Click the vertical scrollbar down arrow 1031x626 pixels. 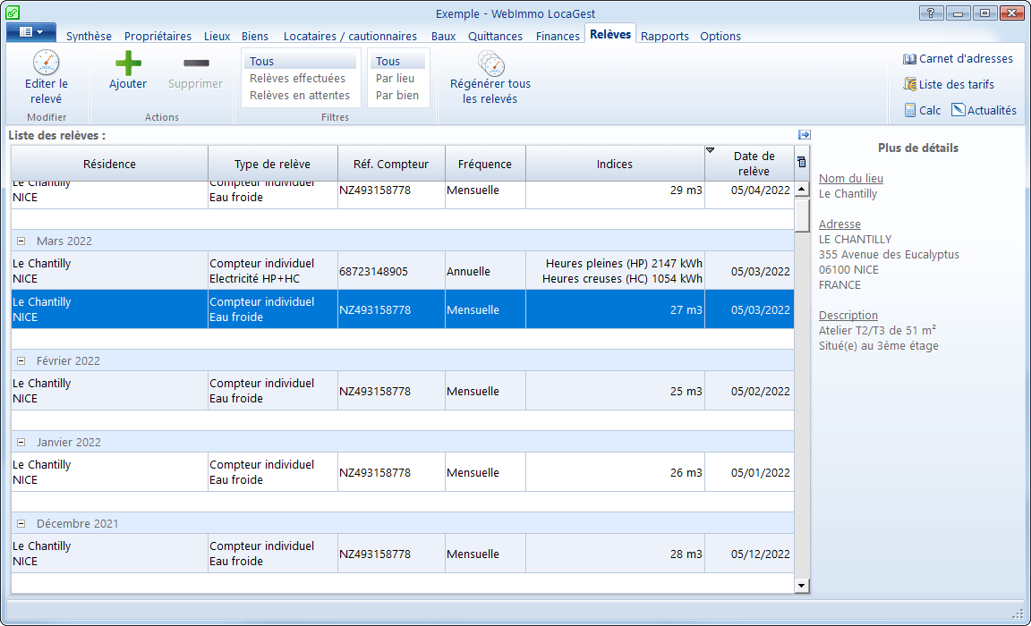[x=801, y=585]
